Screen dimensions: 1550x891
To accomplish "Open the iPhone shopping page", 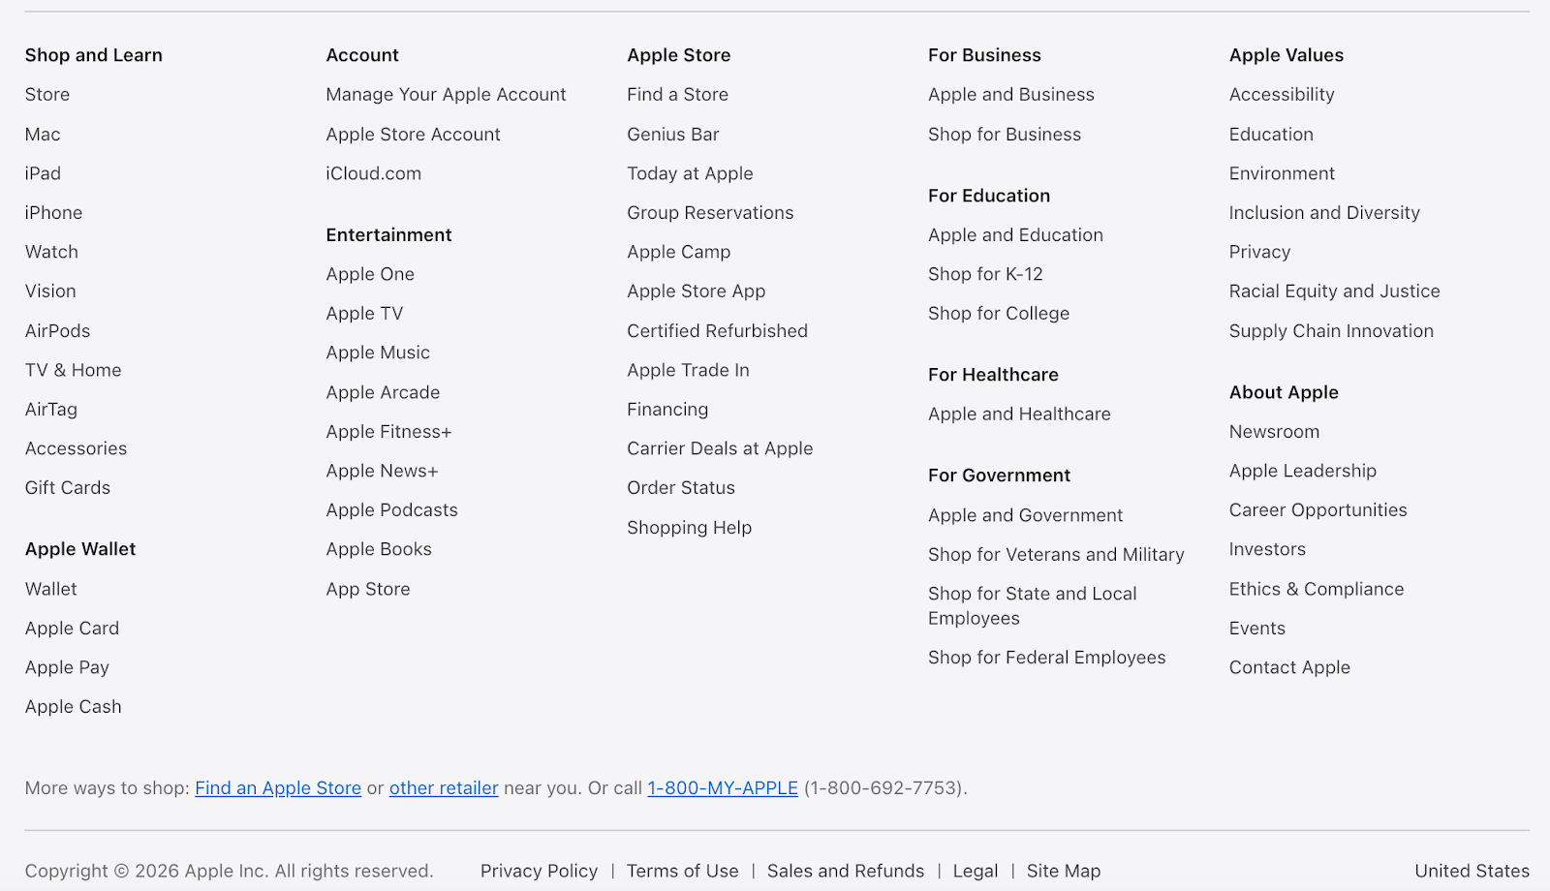I will [x=53, y=212].
